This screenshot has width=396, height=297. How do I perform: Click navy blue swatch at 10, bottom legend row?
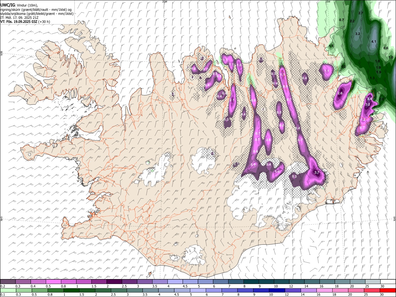click(x=277, y=290)
